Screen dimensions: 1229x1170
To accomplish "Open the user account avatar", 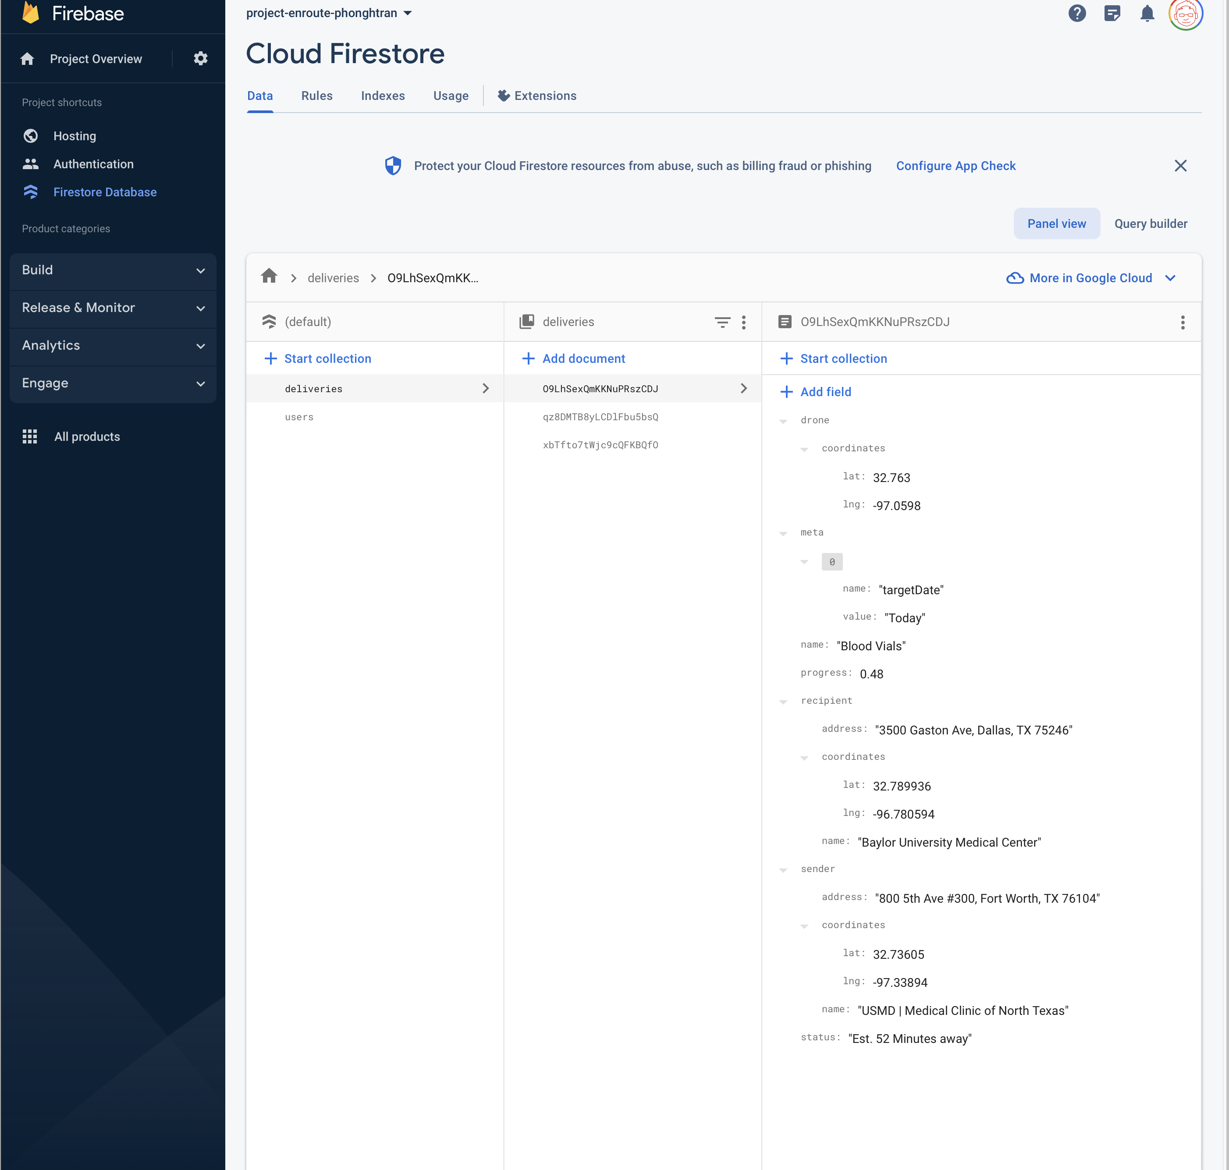I will pos(1185,13).
